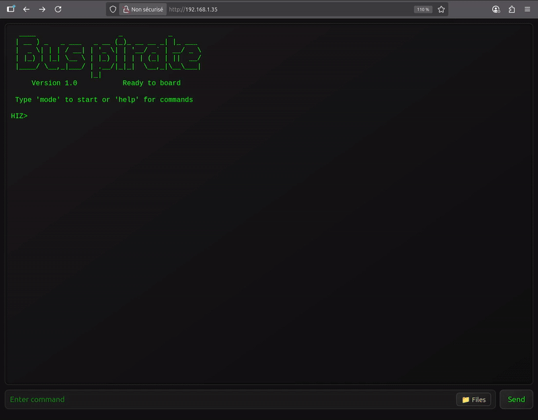Image resolution: width=538 pixels, height=420 pixels.
Task: Open the 110% zoom indicator control
Action: [x=423, y=9]
